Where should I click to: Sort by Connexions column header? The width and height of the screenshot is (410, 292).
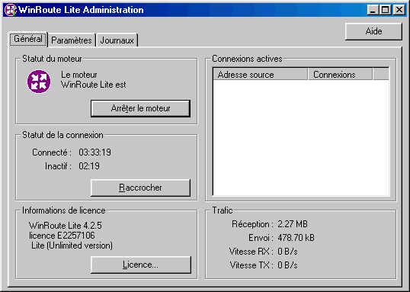tap(340, 75)
